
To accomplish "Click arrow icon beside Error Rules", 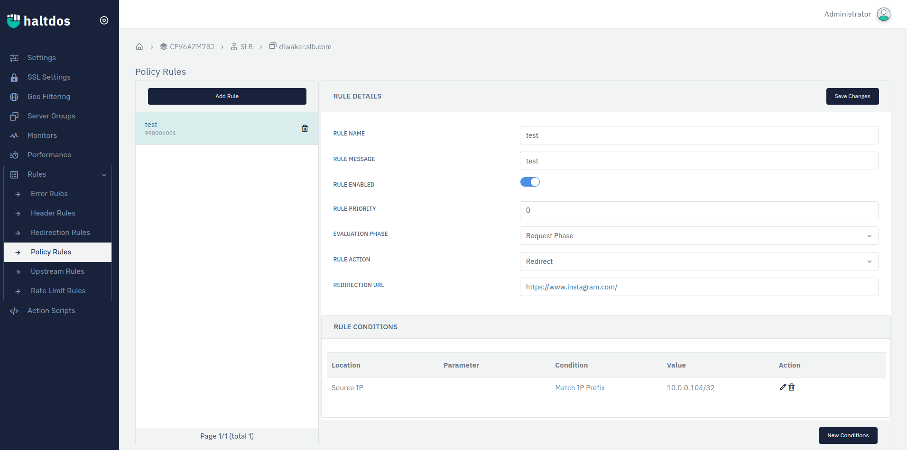I will coord(18,194).
